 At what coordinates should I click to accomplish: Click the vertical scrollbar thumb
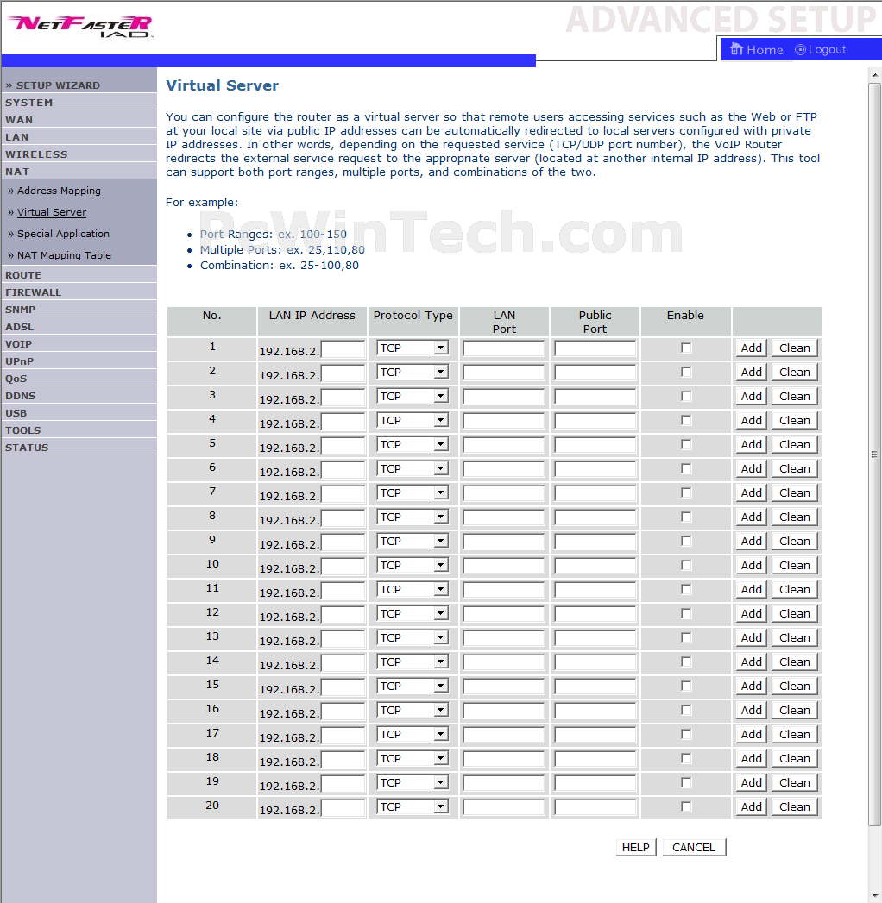pyautogui.click(x=874, y=455)
